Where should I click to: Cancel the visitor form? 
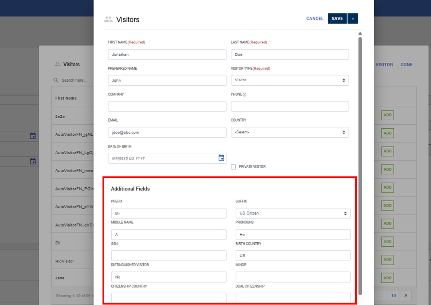[x=315, y=19]
